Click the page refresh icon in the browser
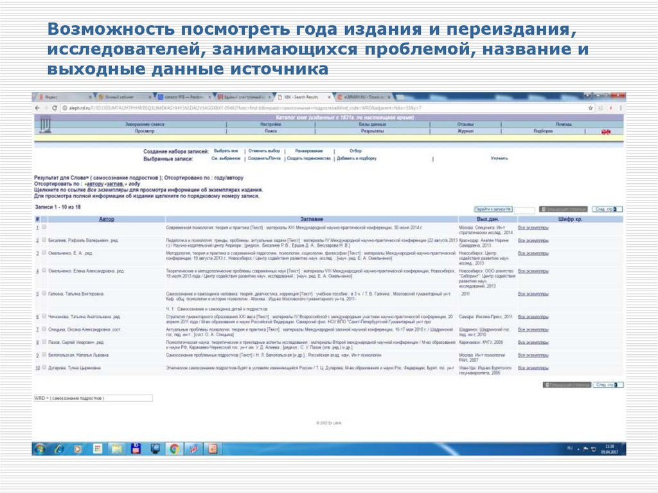This screenshot has height=493, width=658. [54, 107]
